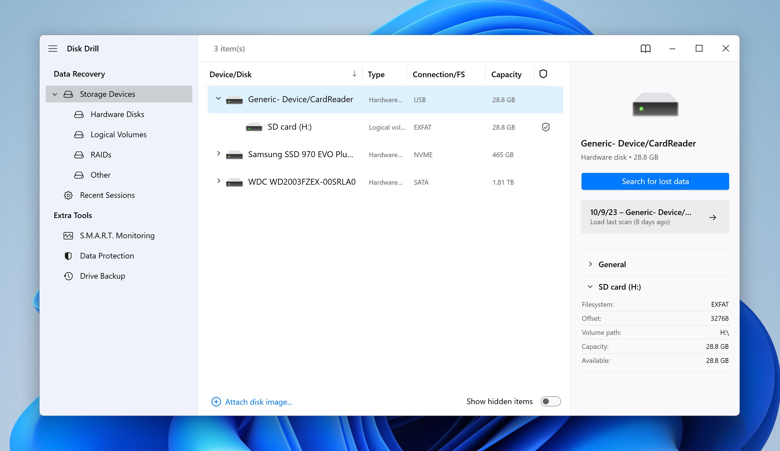
Task: Load last scan from 10/9/23
Action: (655, 217)
